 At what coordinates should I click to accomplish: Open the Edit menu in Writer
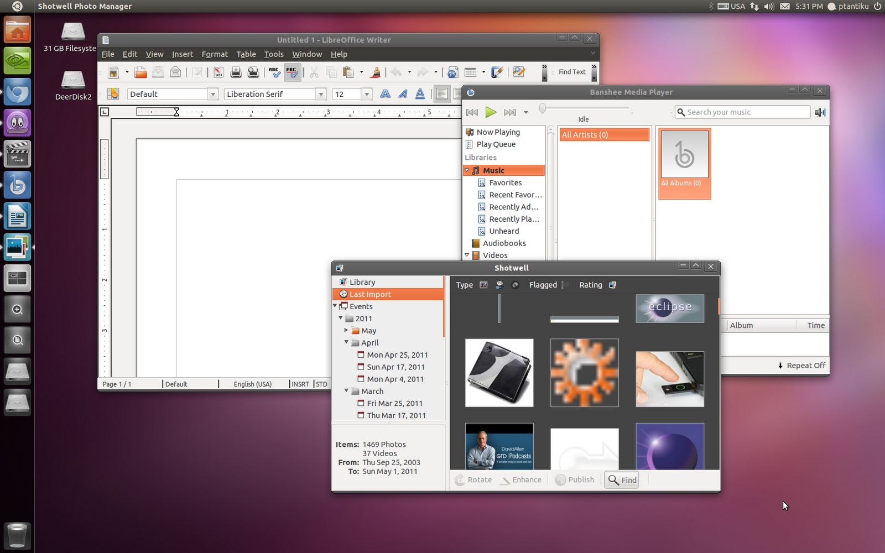(130, 54)
